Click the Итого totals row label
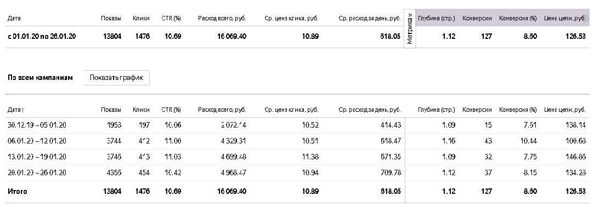Viewport: 605px width, 207px height. coord(18,192)
